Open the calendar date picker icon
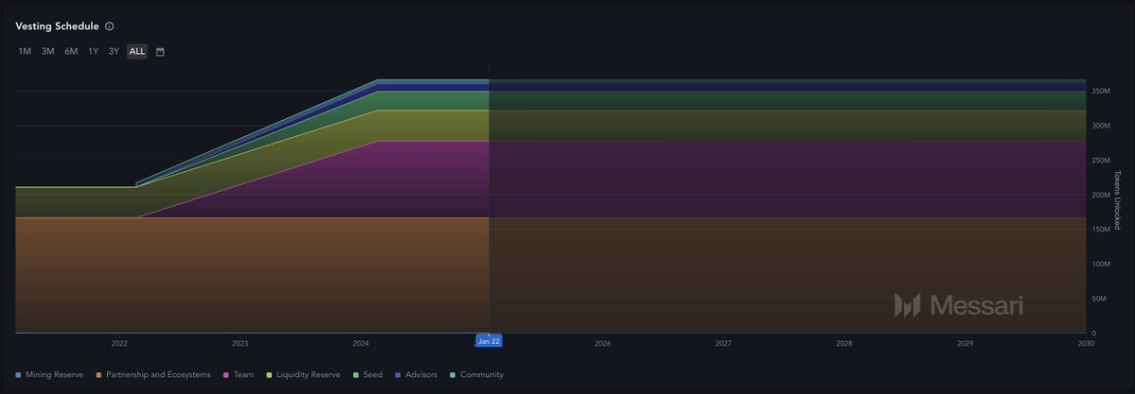 click(160, 52)
